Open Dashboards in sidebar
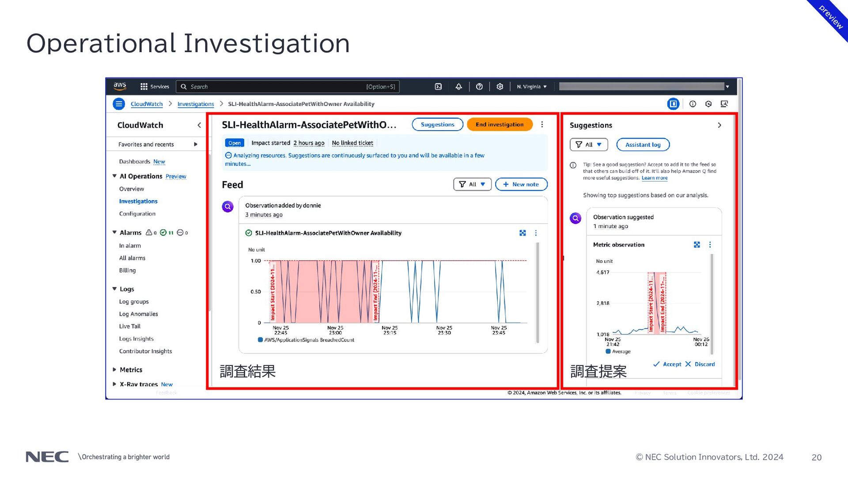 coord(135,162)
